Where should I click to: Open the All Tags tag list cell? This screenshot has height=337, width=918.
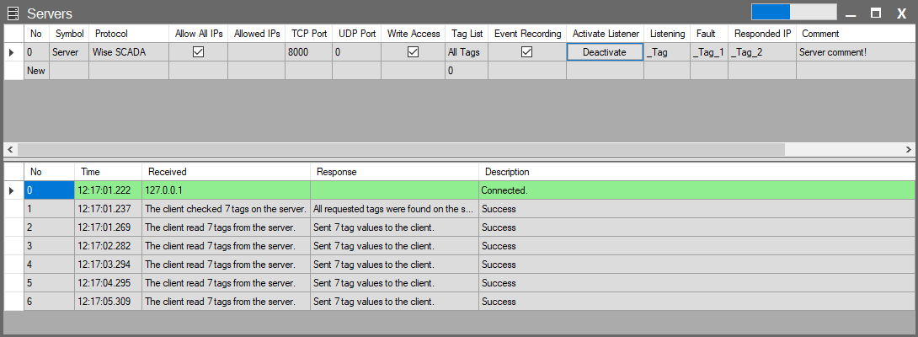point(466,52)
